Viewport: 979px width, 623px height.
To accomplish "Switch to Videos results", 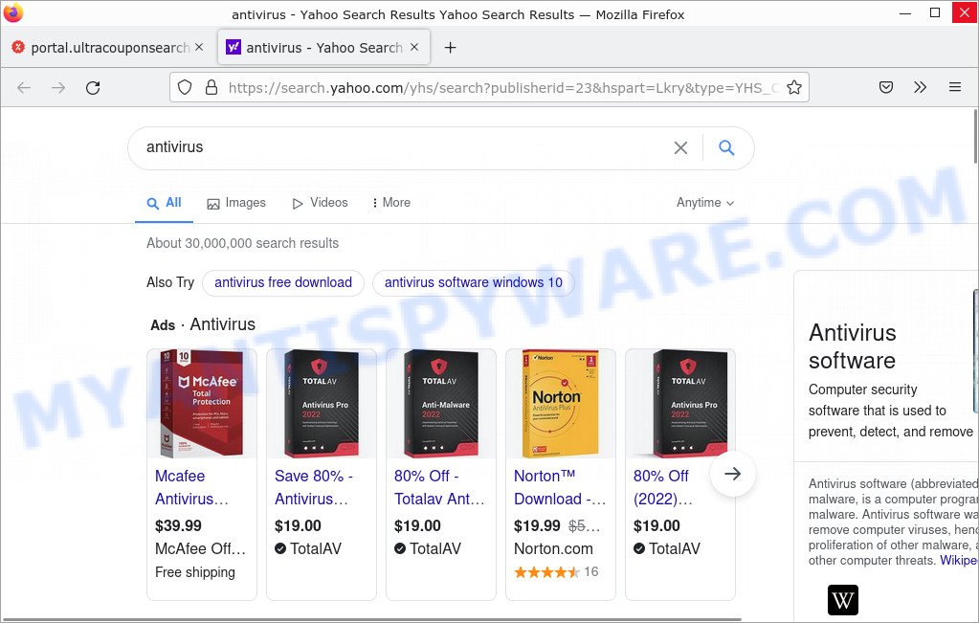I will [x=320, y=203].
